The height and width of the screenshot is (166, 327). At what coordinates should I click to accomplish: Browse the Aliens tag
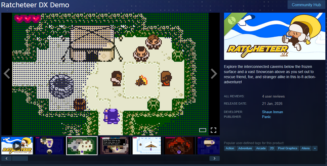pyautogui.click(x=305, y=148)
